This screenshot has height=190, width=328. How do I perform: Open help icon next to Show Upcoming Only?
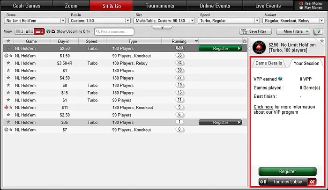[x=48, y=31]
